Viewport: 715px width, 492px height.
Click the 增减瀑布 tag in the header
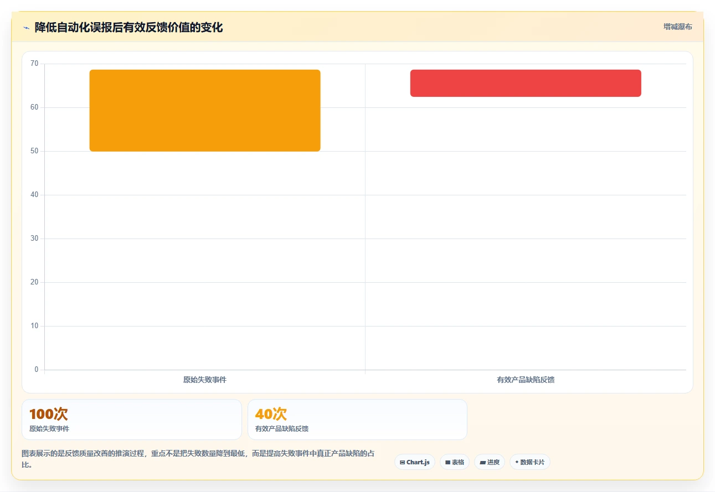(x=678, y=27)
